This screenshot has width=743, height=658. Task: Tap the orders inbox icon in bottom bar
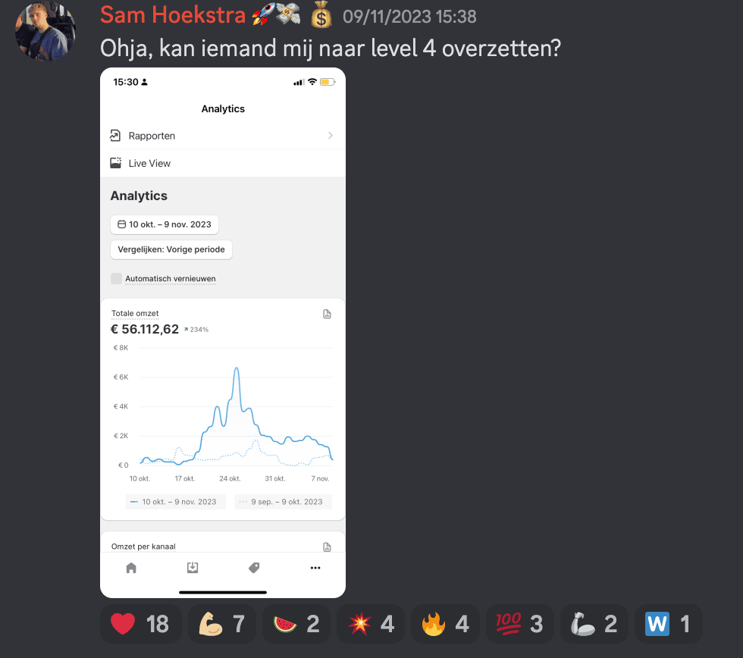click(x=193, y=568)
